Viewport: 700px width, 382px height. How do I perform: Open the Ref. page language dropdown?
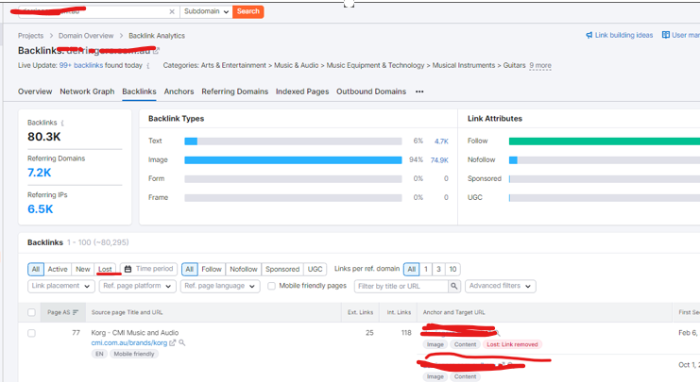pyautogui.click(x=220, y=286)
